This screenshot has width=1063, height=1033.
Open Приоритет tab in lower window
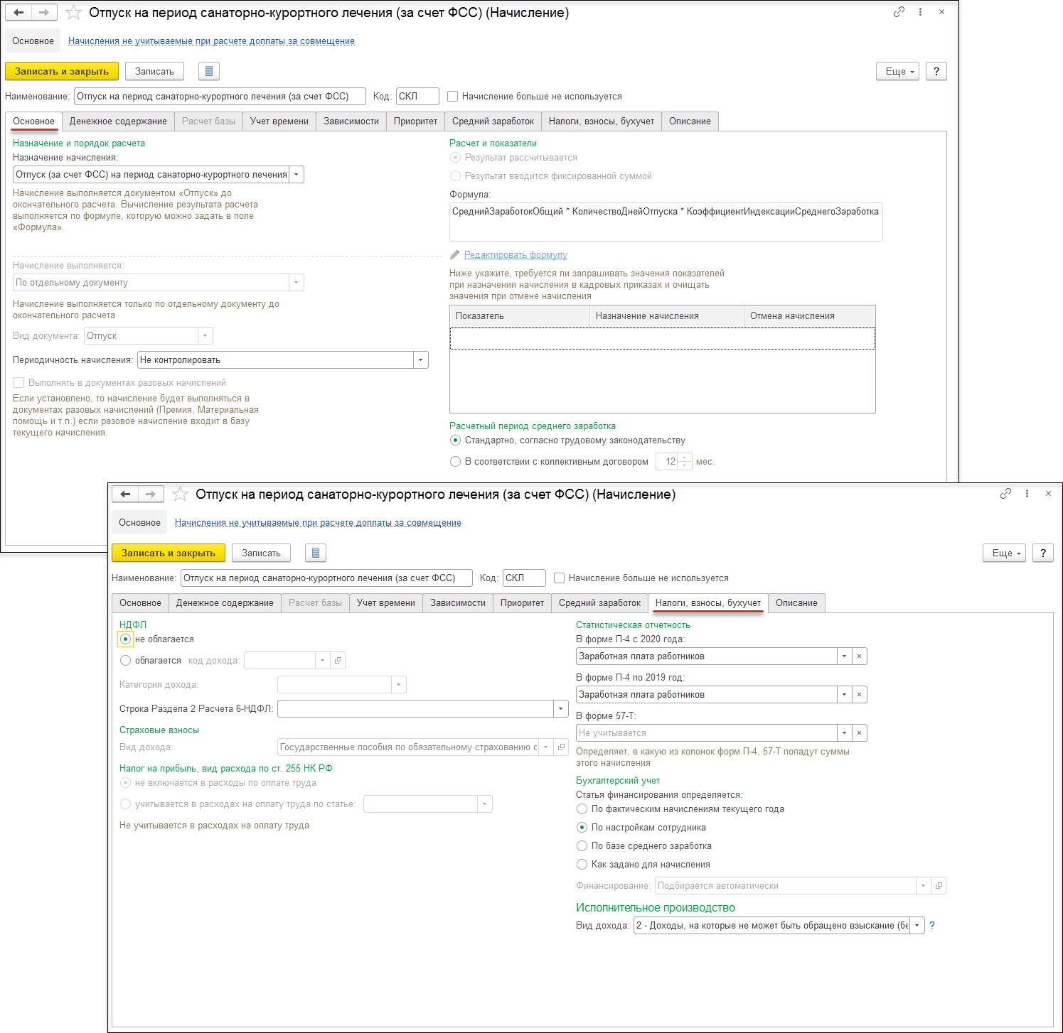point(522,603)
